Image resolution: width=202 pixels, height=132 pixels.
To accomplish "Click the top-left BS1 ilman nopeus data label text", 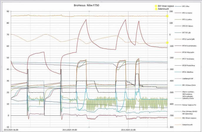I will click(x=166, y=6).
